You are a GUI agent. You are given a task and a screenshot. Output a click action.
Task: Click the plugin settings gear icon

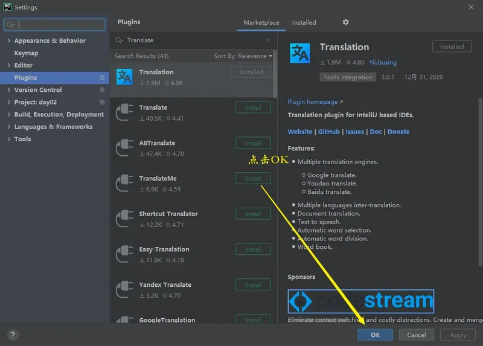tap(345, 22)
